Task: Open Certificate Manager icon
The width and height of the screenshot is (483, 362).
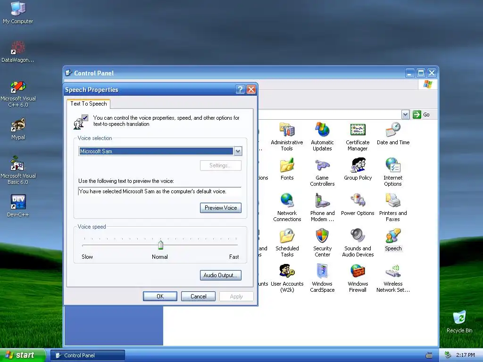Action: [358, 136]
